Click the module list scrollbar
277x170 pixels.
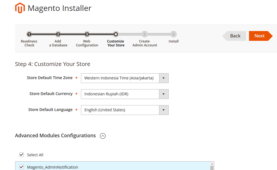pyautogui.click(x=212, y=167)
